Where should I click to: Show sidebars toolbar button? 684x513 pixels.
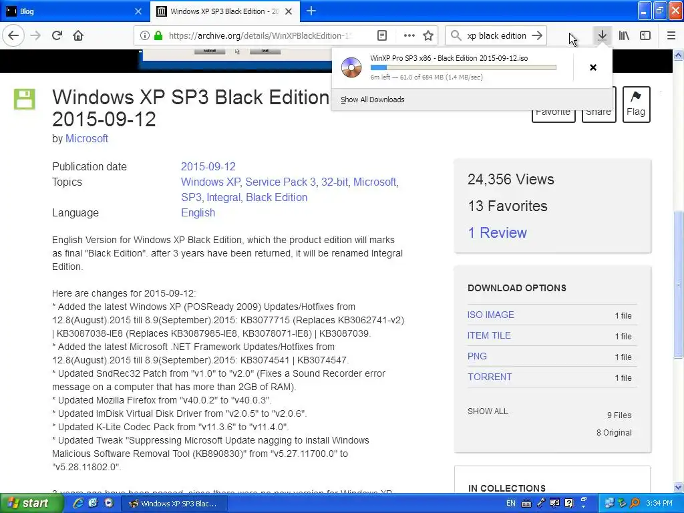point(645,36)
